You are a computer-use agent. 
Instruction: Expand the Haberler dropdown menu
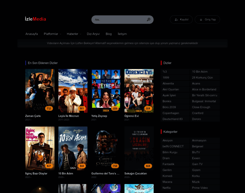[74, 34]
